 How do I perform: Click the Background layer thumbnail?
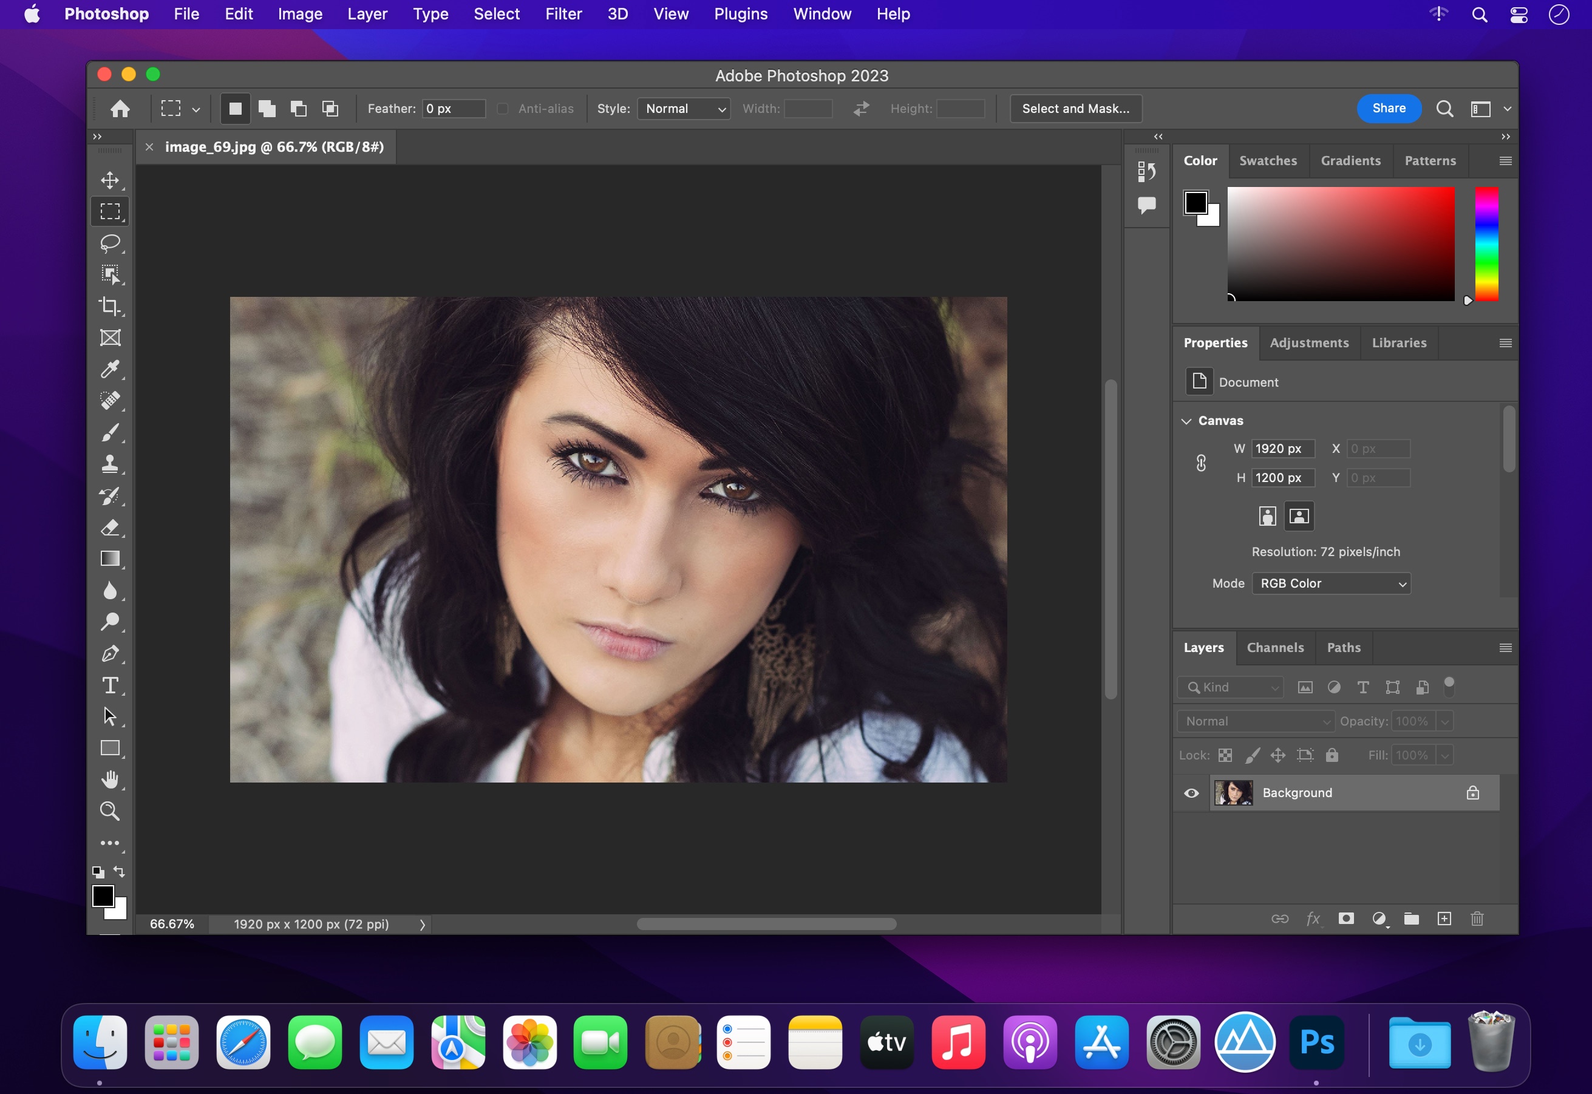click(x=1233, y=793)
